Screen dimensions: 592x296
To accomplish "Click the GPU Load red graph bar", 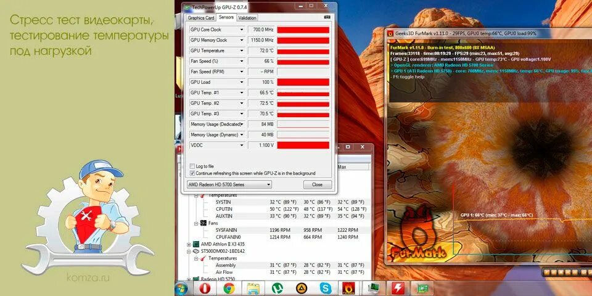I will [303, 82].
